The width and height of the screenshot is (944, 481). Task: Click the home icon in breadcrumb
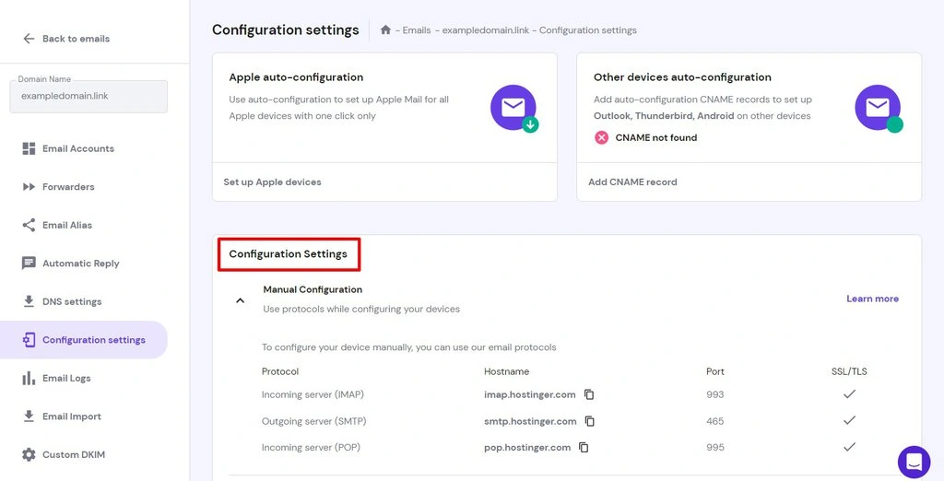[386, 30]
